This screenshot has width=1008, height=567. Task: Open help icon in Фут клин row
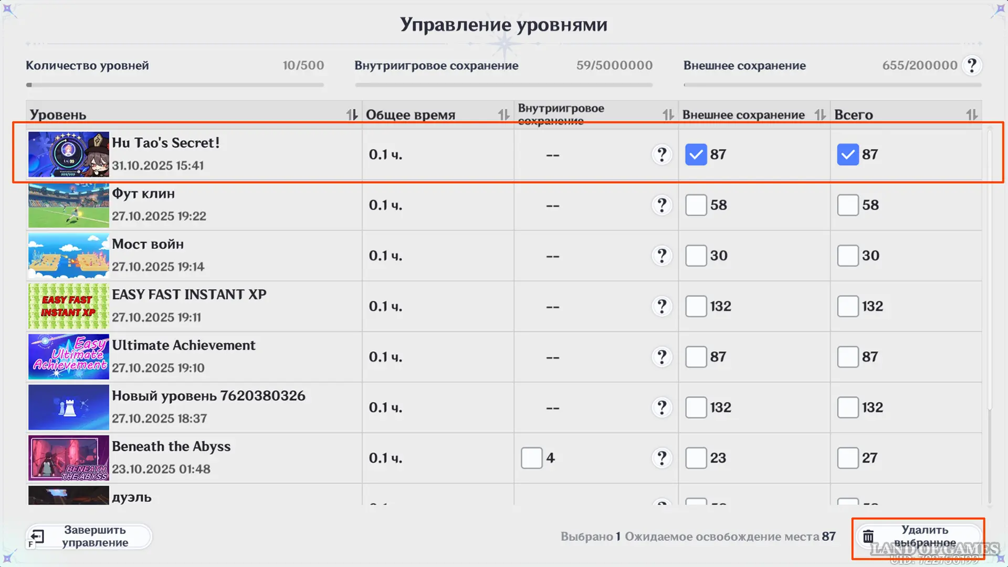pyautogui.click(x=662, y=205)
